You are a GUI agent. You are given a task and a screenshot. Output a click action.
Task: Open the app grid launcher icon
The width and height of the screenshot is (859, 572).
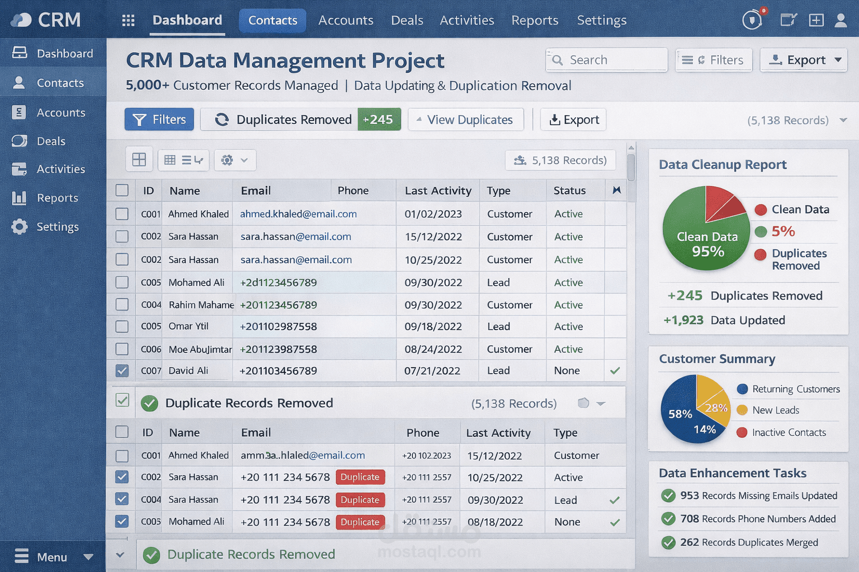(128, 21)
